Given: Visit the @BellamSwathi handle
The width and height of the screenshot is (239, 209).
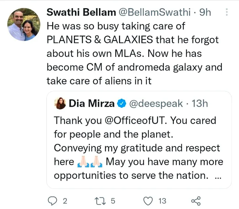Looking at the screenshot, I should click(x=155, y=12).
